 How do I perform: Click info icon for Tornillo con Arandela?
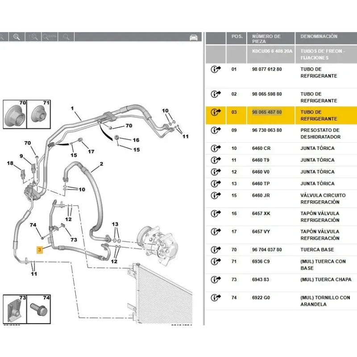[x=216, y=298]
